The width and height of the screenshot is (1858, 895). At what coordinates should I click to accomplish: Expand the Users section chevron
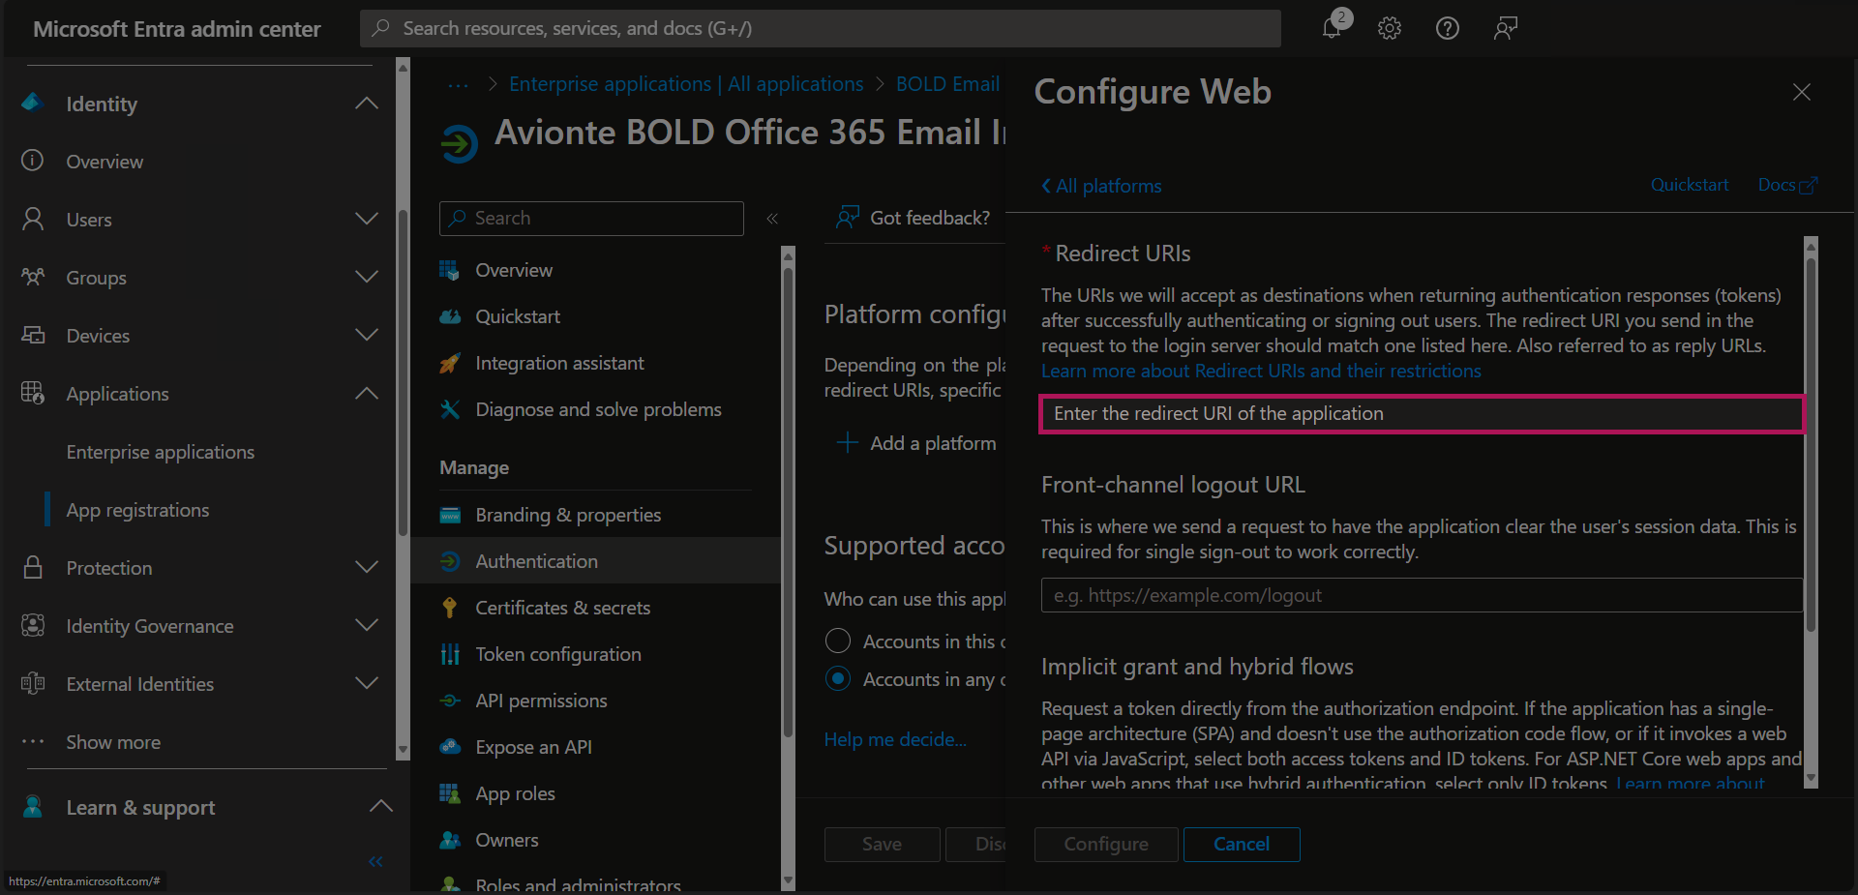coord(367,220)
